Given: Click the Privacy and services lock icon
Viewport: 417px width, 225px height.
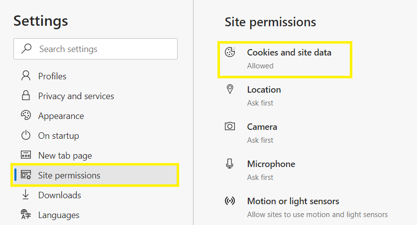Looking at the screenshot, I should click(26, 96).
